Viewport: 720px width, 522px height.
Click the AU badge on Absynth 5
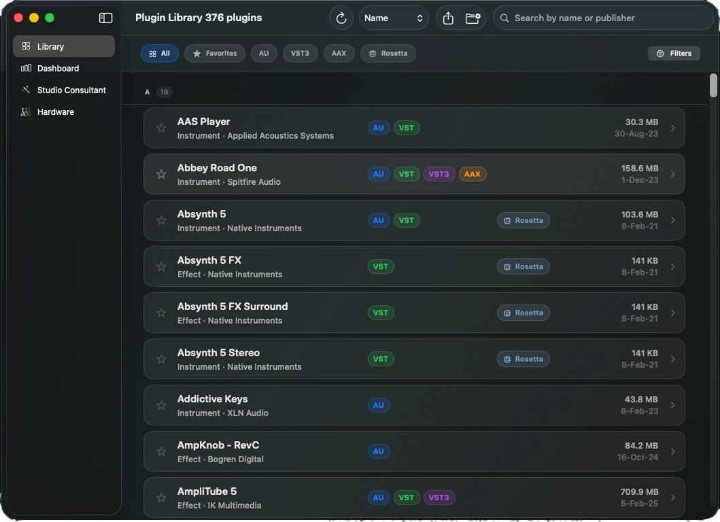(379, 220)
